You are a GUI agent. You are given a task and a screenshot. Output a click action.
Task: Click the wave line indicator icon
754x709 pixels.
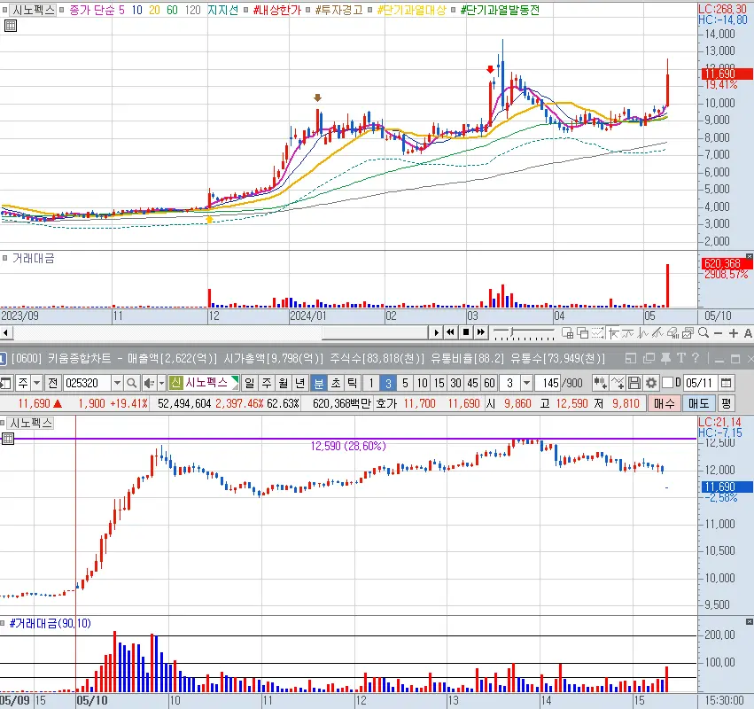(628, 333)
